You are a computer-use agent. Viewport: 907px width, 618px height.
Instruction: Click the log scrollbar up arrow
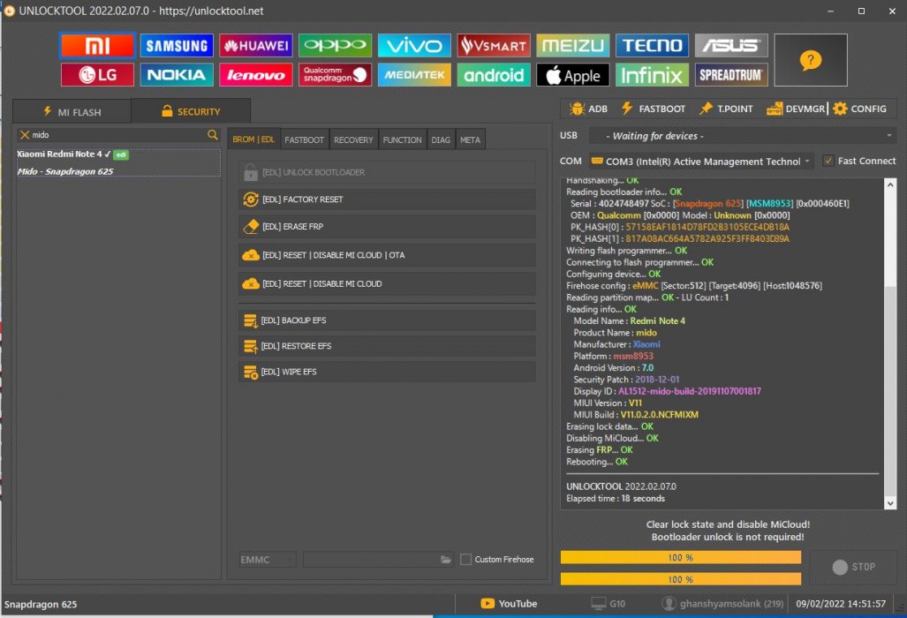pos(890,185)
